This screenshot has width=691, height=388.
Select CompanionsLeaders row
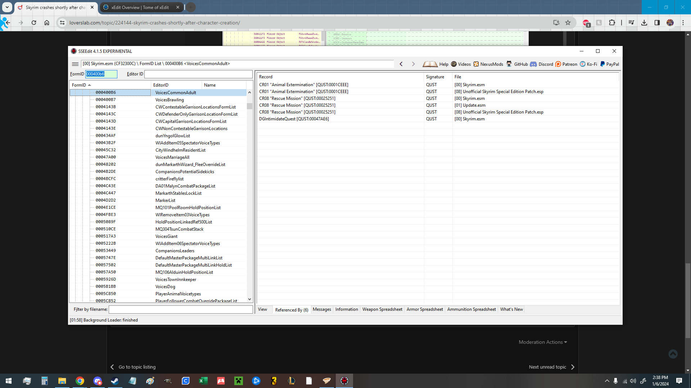click(x=158, y=251)
